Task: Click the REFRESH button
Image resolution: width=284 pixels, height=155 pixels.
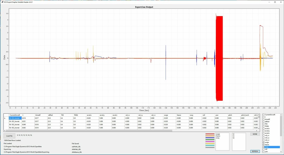Action: 255,151
